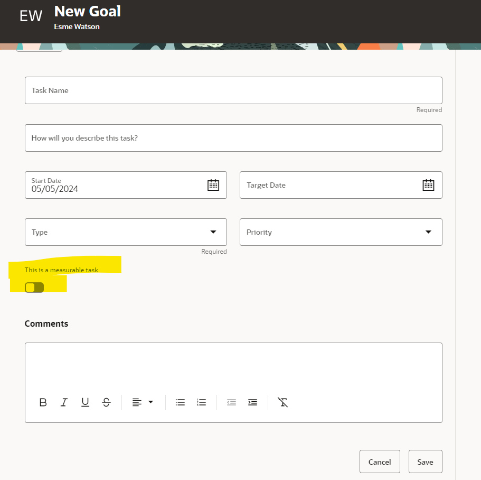Click Save to create the goal
Viewport: 481px width, 480px height.
tap(425, 461)
